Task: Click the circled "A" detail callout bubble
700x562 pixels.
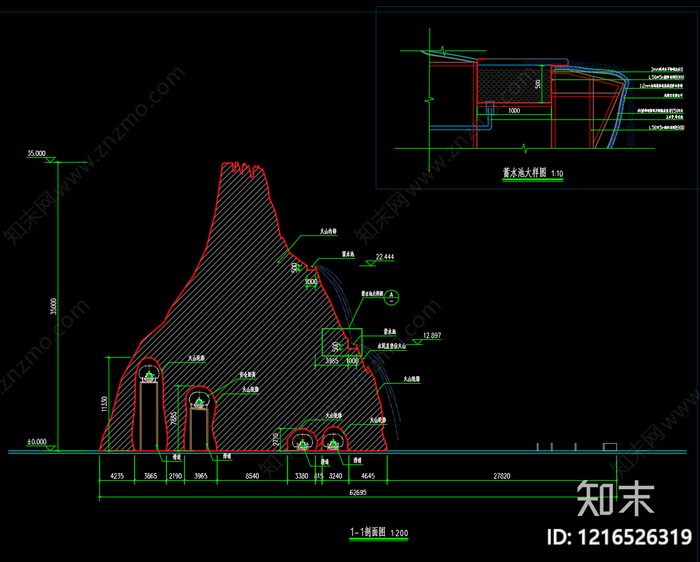Action: pyautogui.click(x=391, y=296)
